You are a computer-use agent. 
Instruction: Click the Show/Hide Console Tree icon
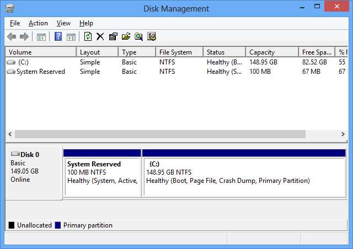pyautogui.click(x=41, y=37)
